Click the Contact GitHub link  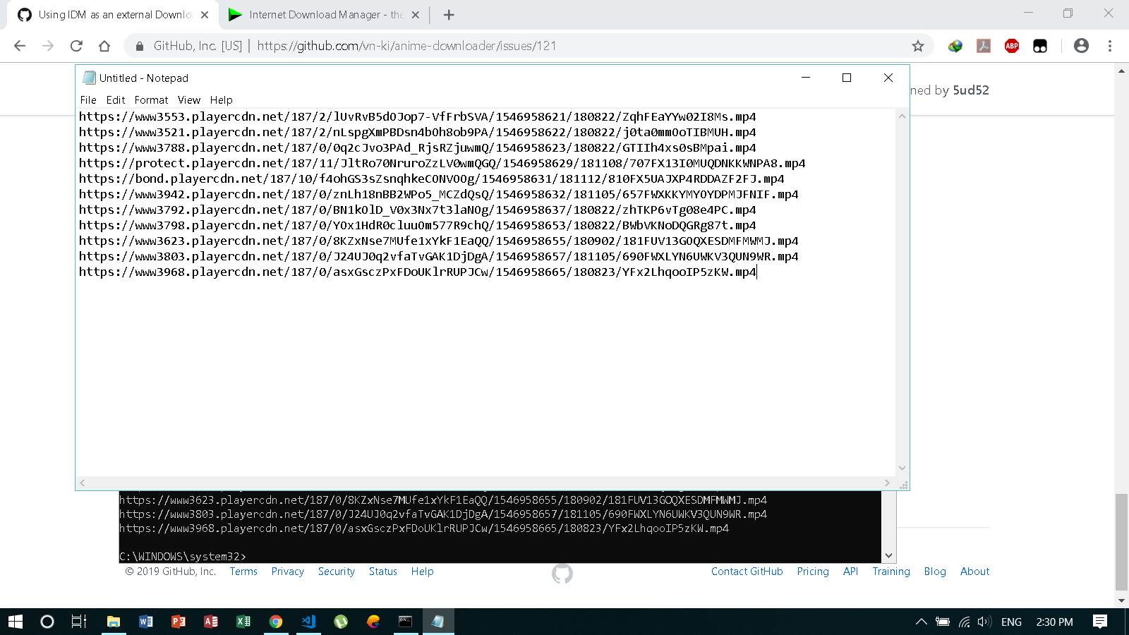point(747,571)
